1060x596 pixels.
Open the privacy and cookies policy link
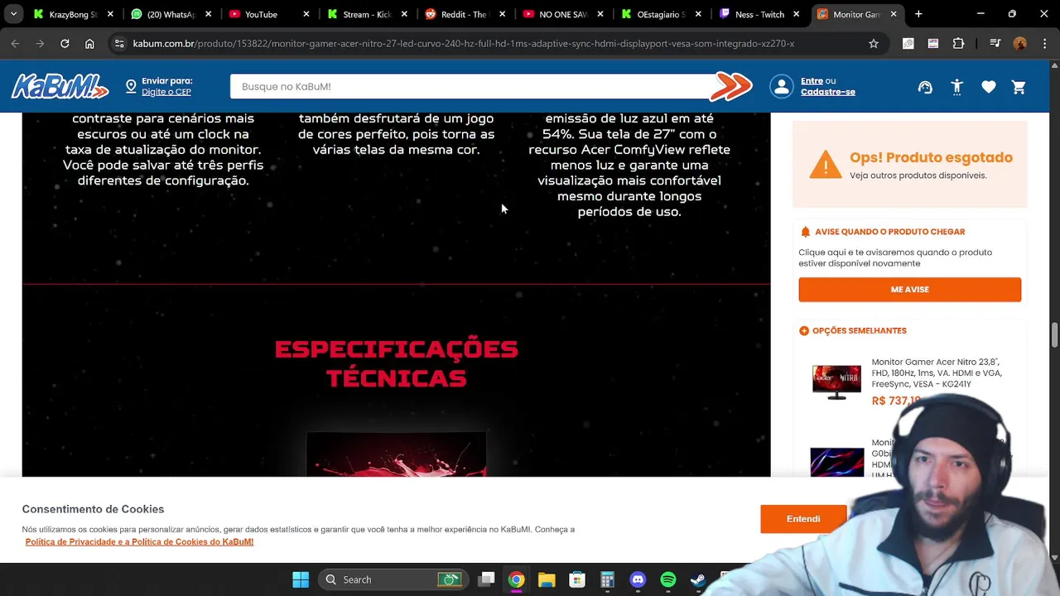click(x=139, y=542)
